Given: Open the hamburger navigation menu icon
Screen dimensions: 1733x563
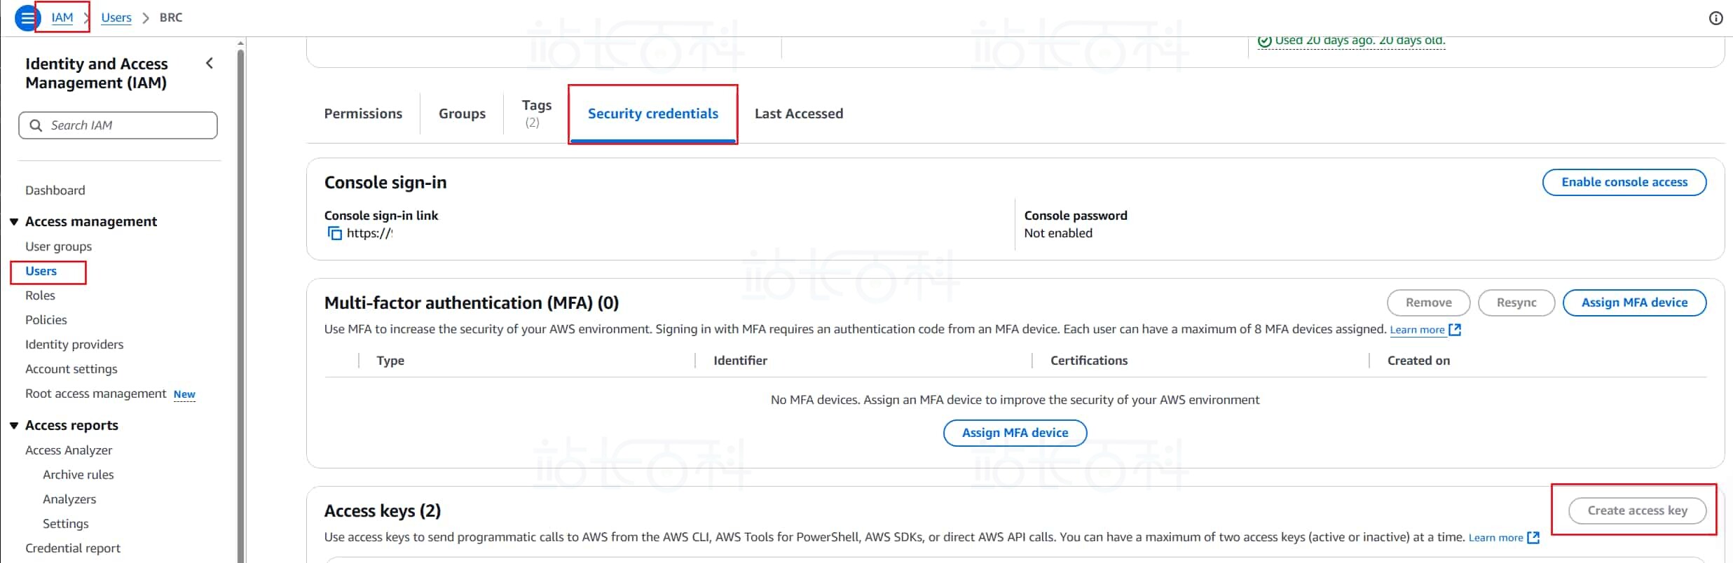Looking at the screenshot, I should click(x=27, y=18).
